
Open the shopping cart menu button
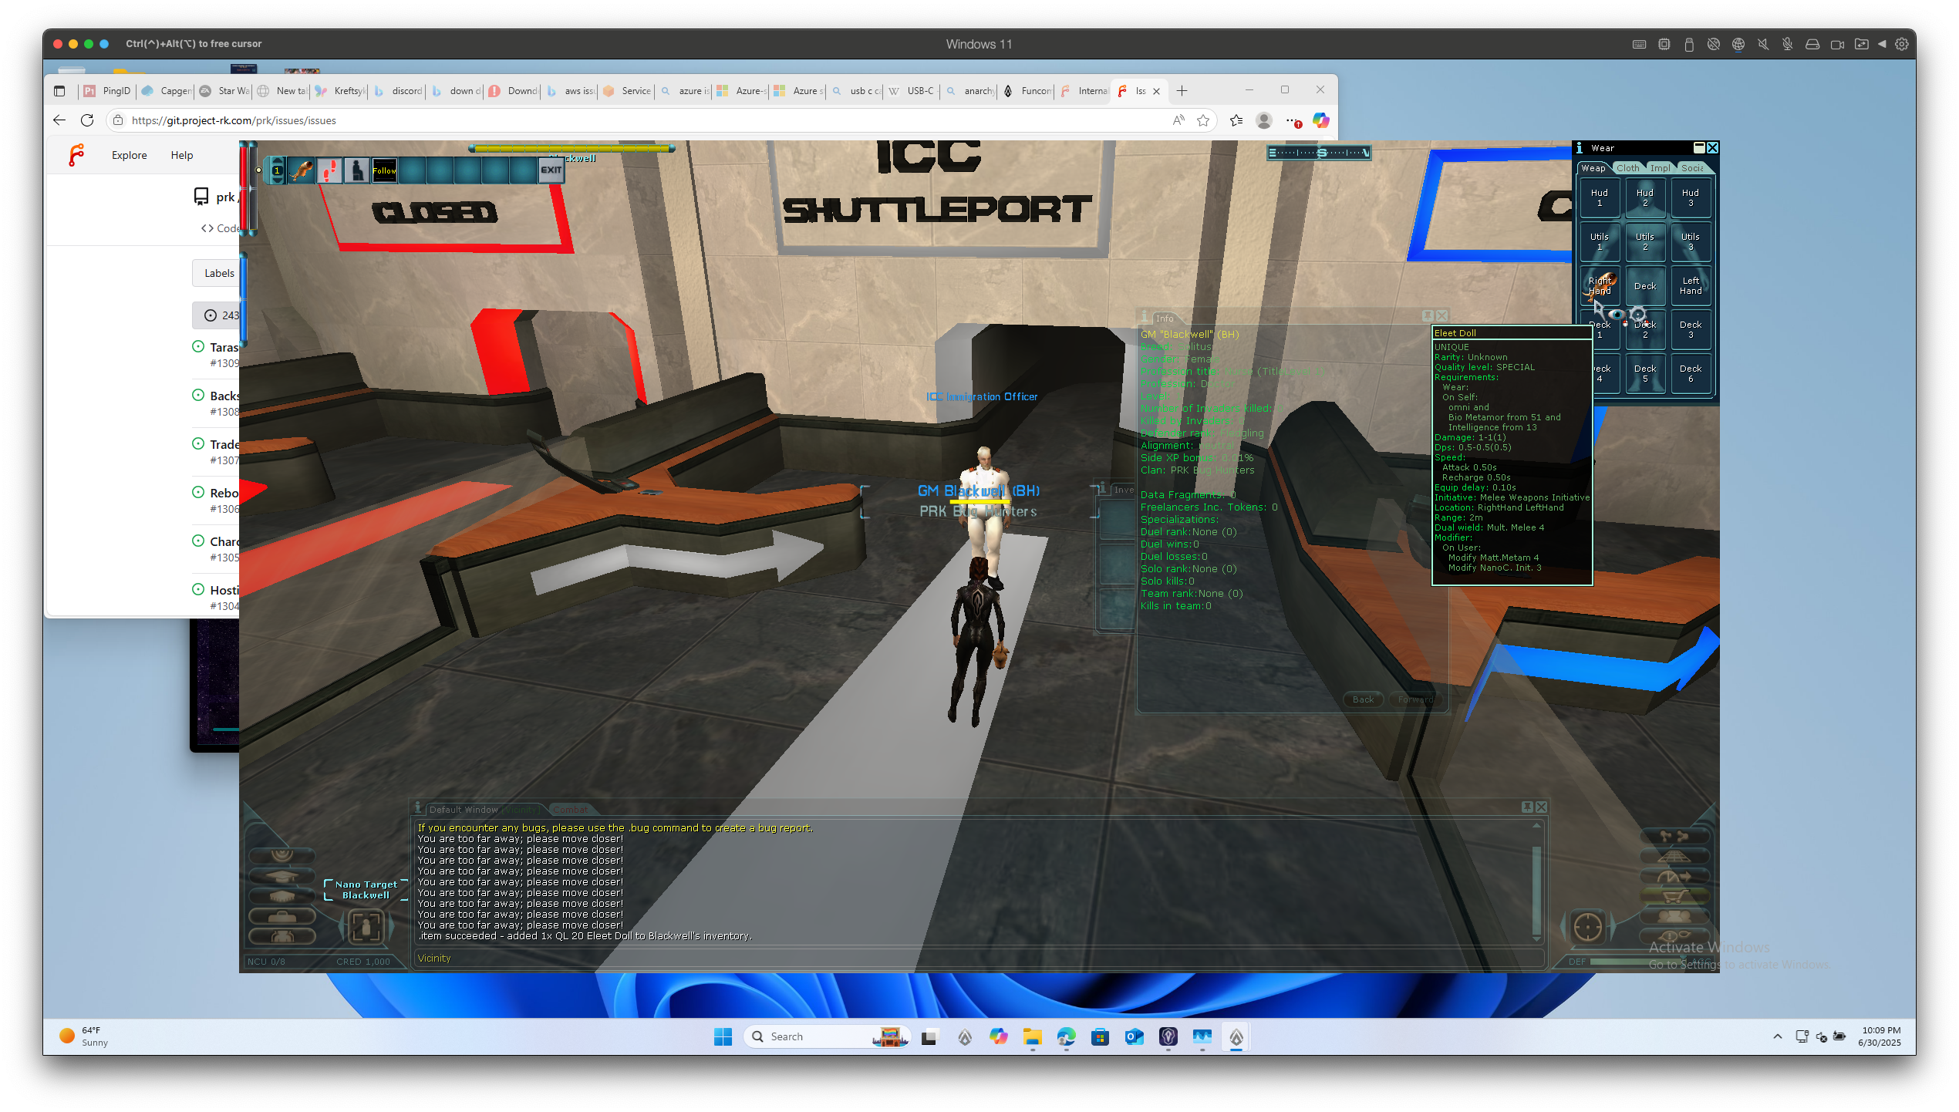point(1674,896)
